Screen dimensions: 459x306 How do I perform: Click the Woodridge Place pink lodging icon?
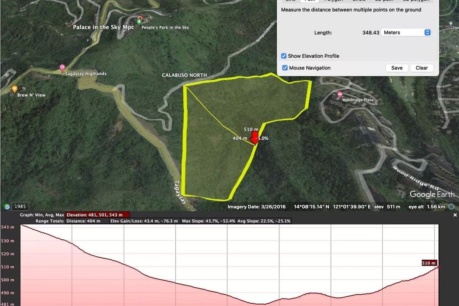340,95
